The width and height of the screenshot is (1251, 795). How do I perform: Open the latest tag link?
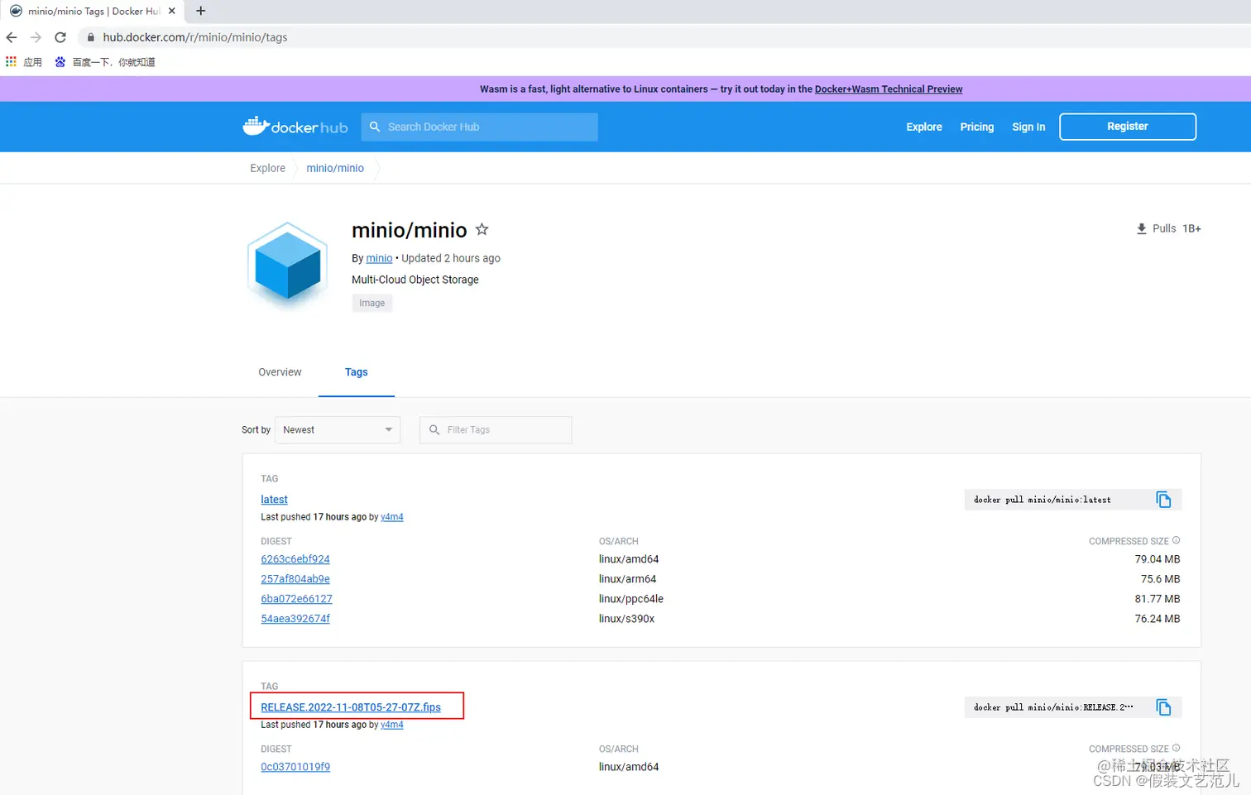point(274,500)
